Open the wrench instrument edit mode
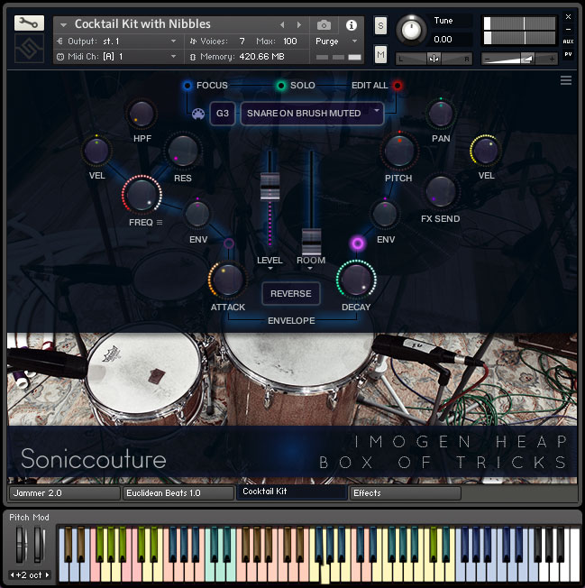 click(29, 23)
